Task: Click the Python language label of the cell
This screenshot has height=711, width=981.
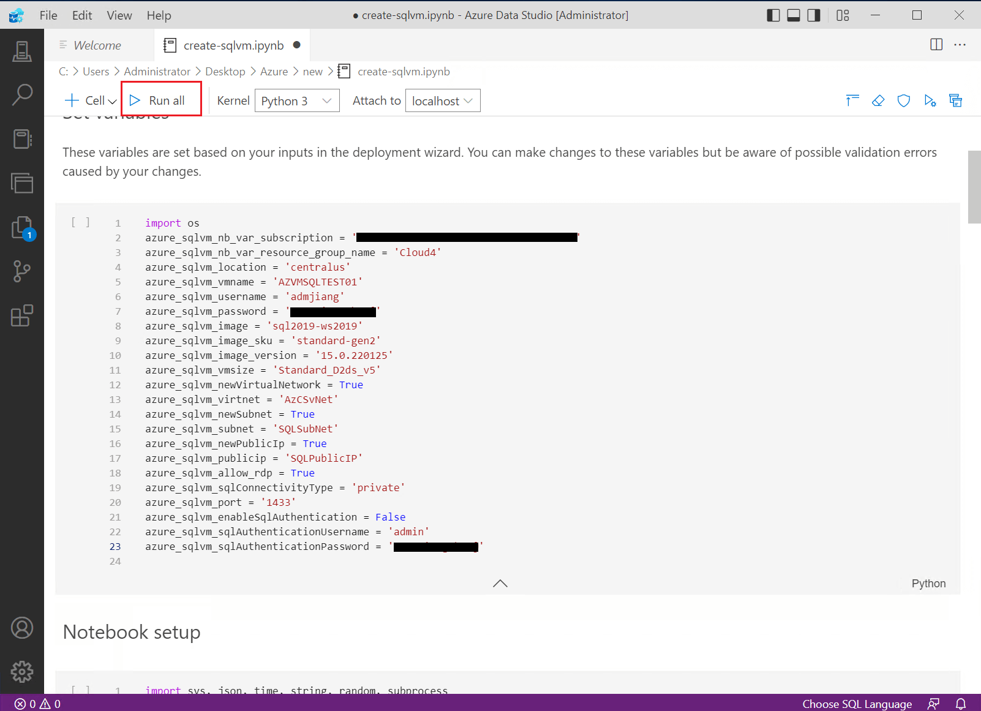Action: [x=928, y=584]
